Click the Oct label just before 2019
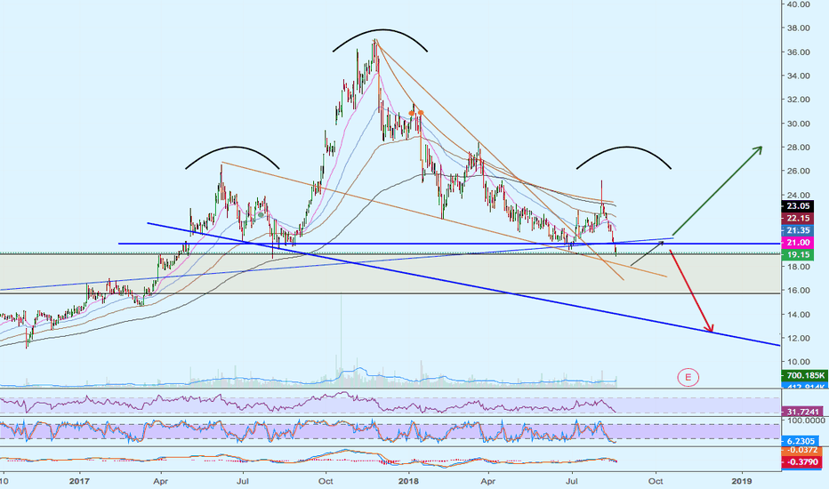The width and height of the screenshot is (829, 489). [656, 481]
